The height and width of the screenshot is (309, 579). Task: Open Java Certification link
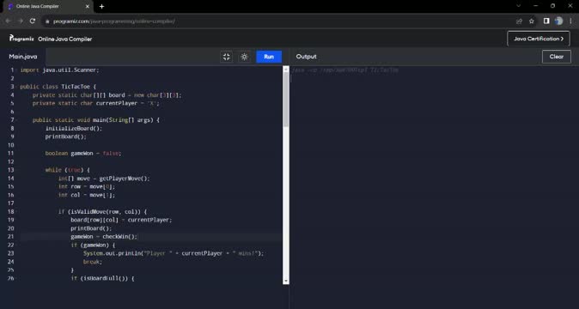point(539,39)
